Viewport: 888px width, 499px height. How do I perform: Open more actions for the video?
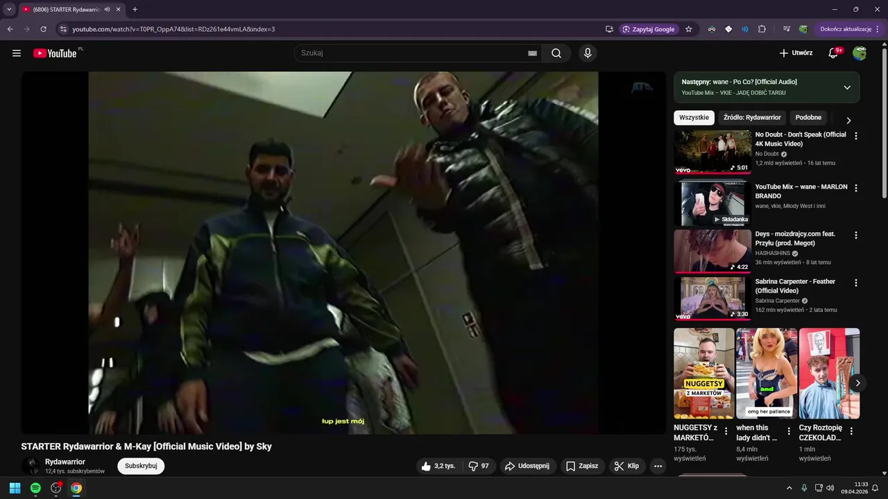[658, 466]
